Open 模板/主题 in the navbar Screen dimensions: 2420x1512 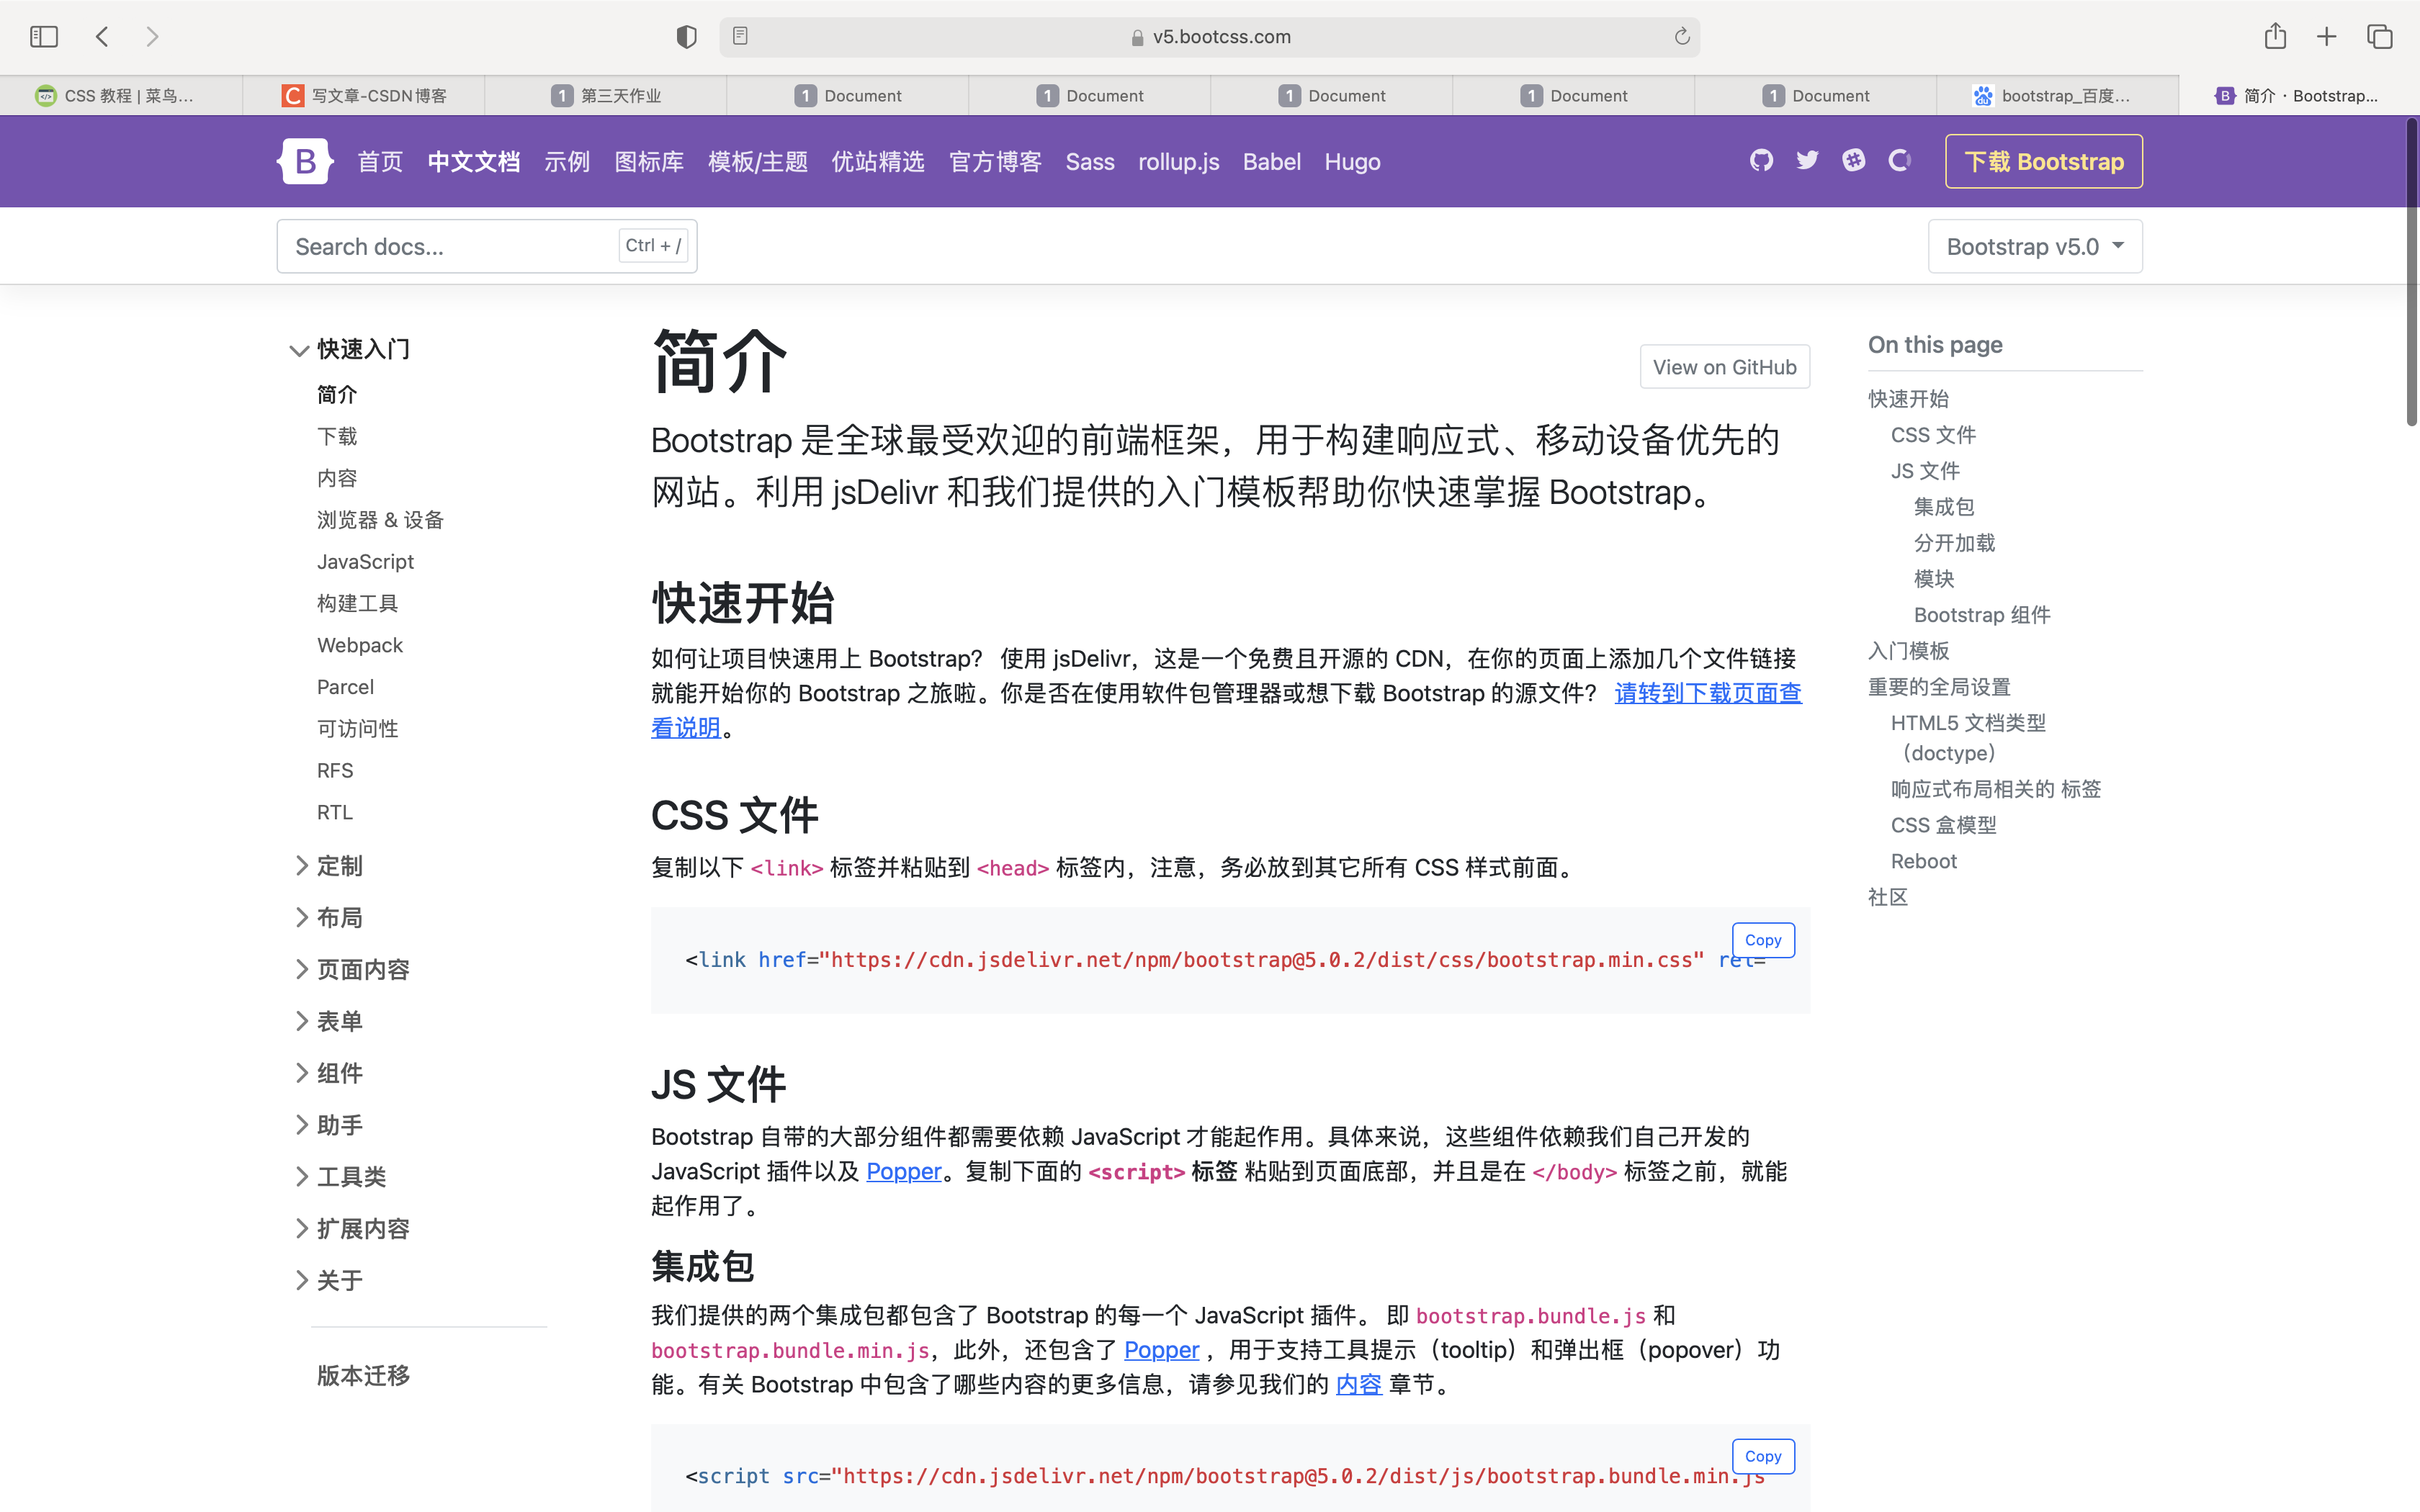[758, 162]
